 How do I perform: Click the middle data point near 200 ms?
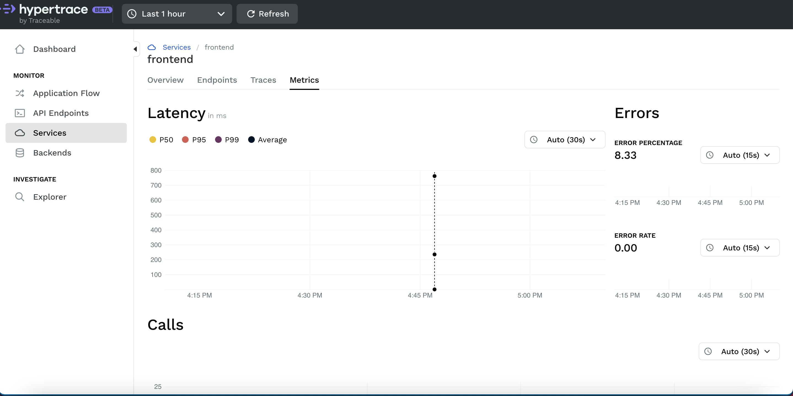click(x=434, y=254)
